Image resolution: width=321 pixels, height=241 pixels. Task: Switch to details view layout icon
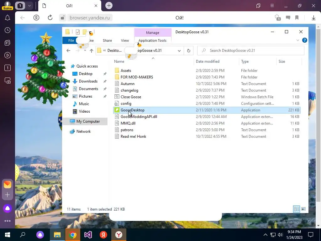[x=297, y=209]
